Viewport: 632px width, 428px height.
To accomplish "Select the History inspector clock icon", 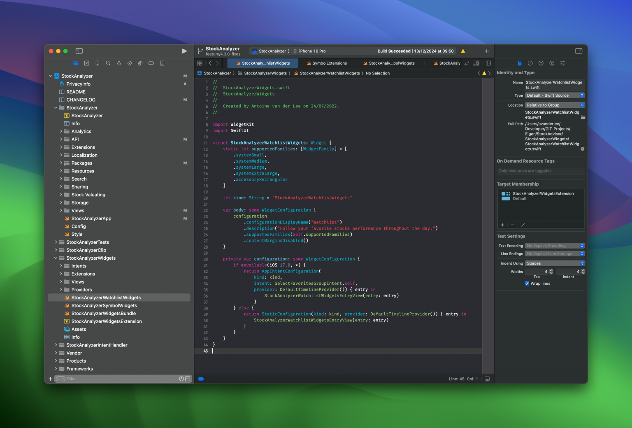I will coord(530,63).
